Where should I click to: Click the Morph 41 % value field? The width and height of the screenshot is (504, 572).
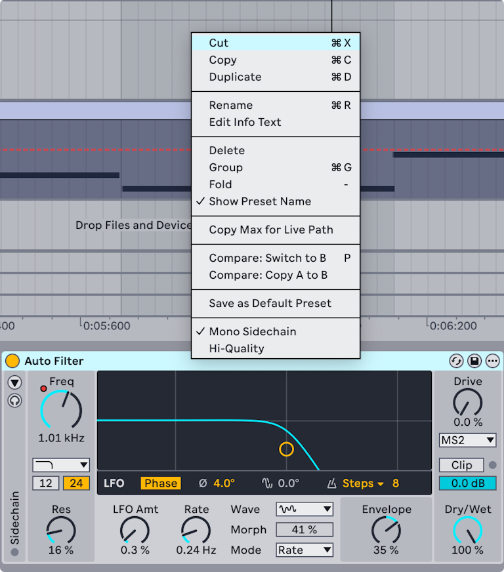(304, 529)
